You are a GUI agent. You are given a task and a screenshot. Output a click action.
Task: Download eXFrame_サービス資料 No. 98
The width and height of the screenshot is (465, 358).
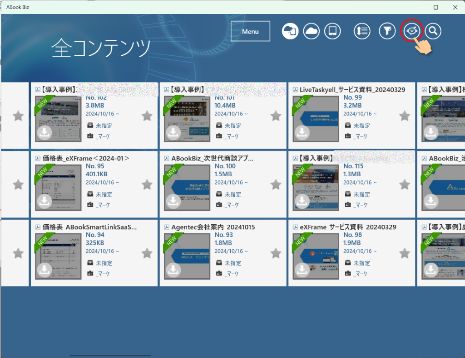pyautogui.click(x=302, y=270)
